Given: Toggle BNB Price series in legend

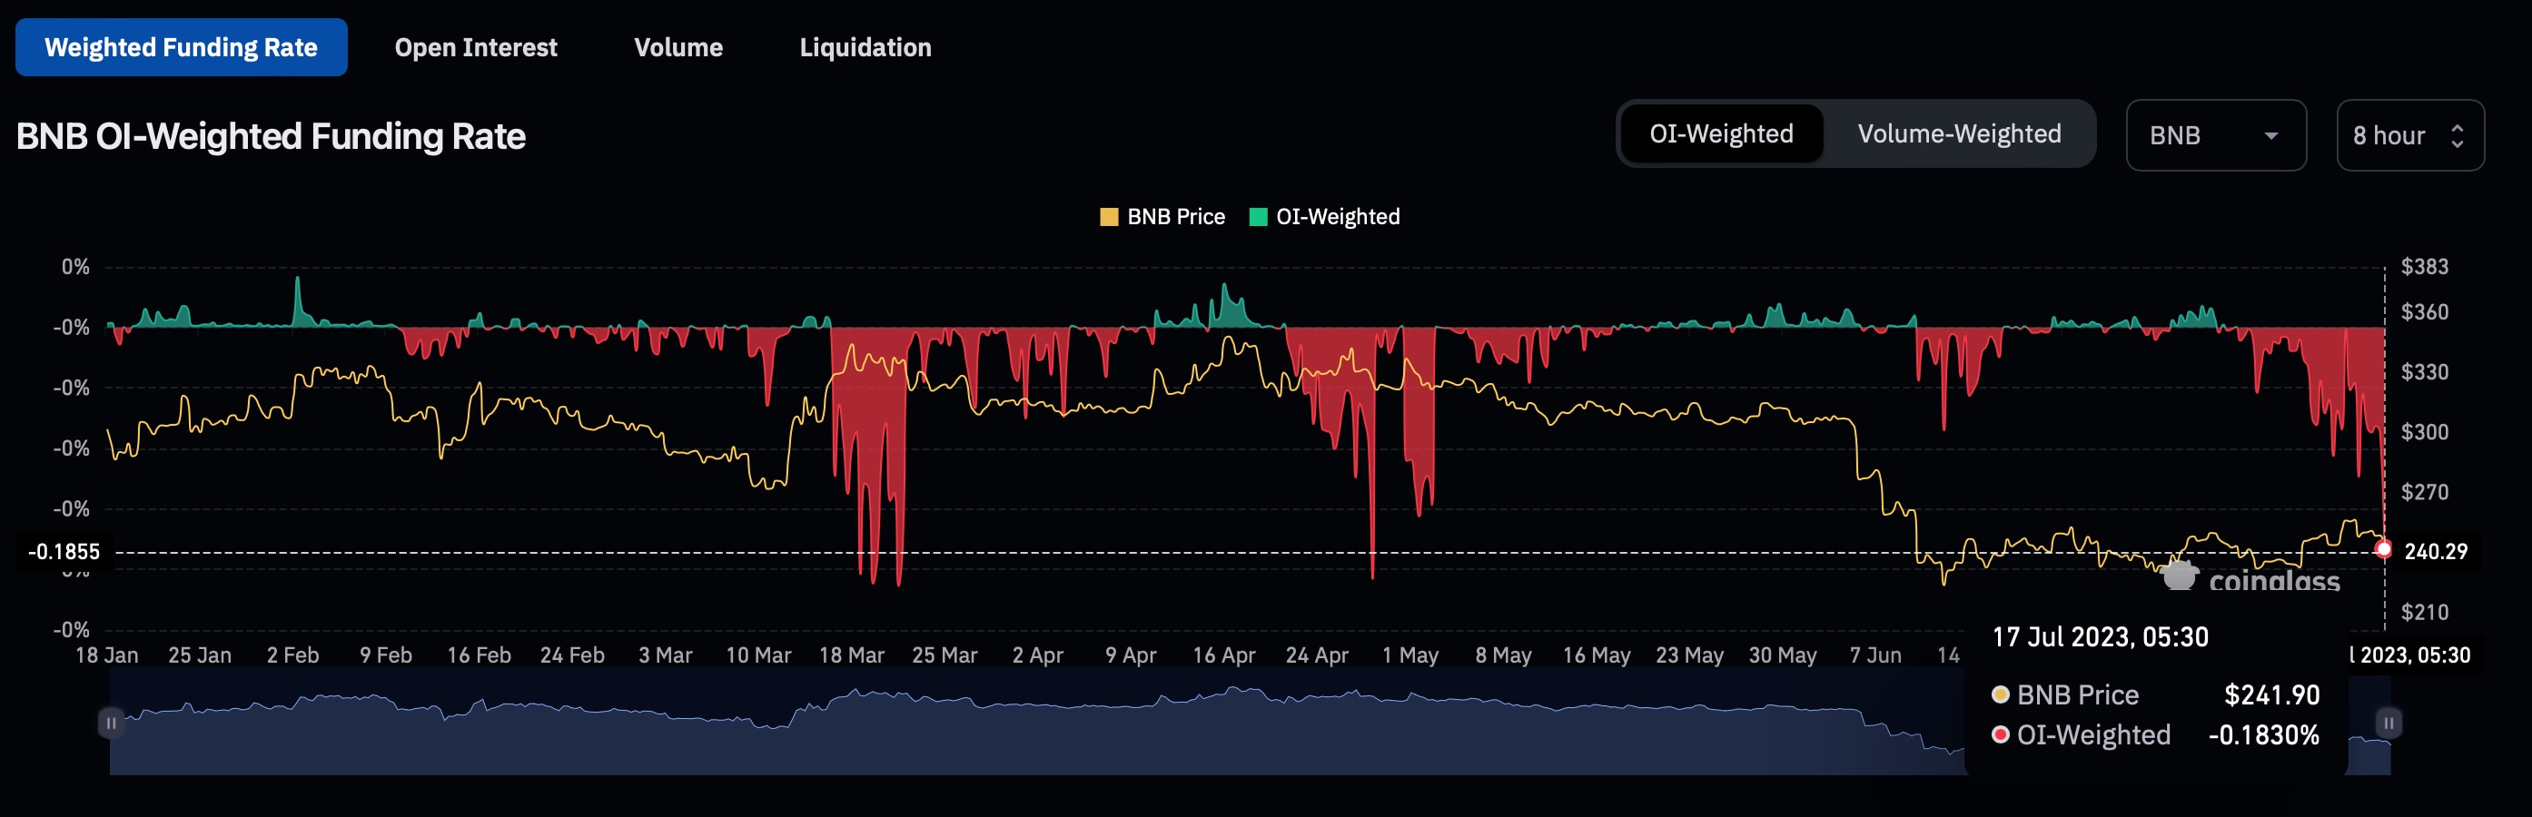Looking at the screenshot, I should pos(1162,217).
